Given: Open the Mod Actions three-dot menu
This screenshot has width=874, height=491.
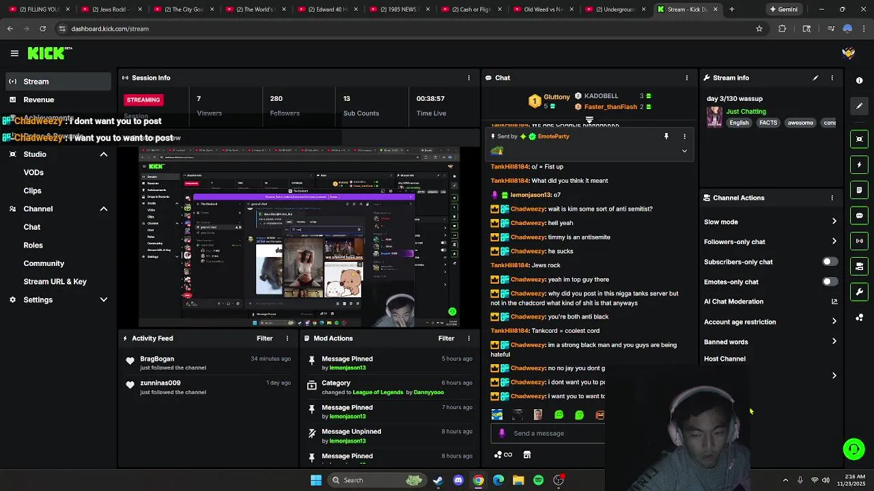Looking at the screenshot, I should [x=468, y=338].
